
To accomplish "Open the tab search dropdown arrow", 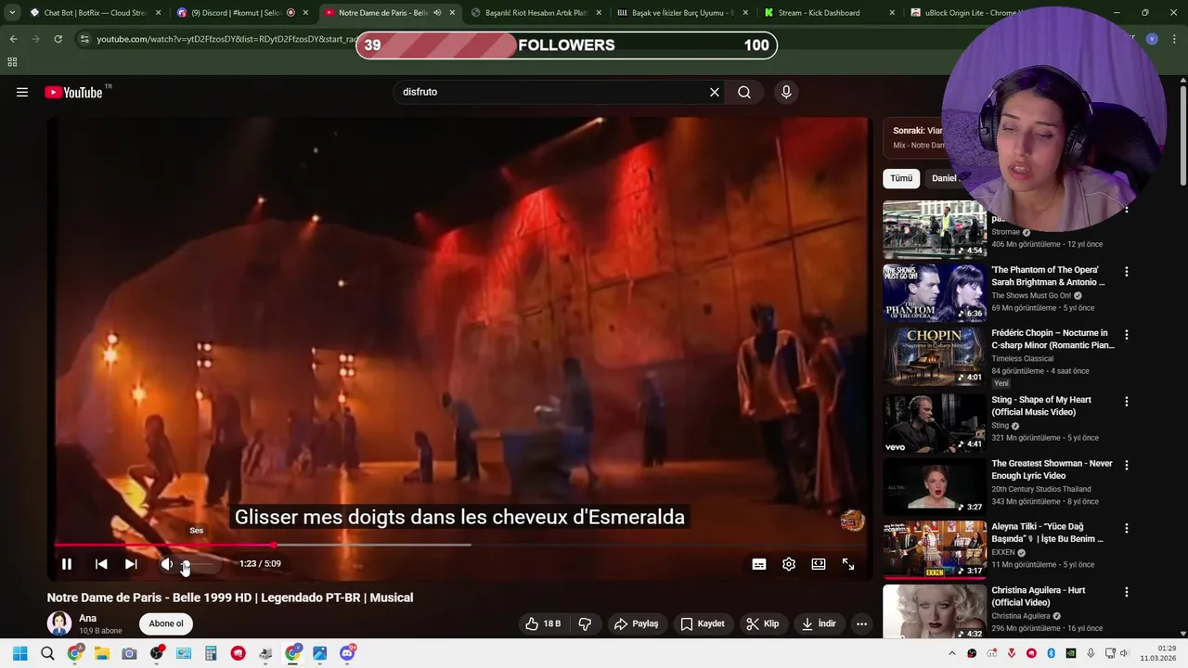I will pyautogui.click(x=11, y=13).
